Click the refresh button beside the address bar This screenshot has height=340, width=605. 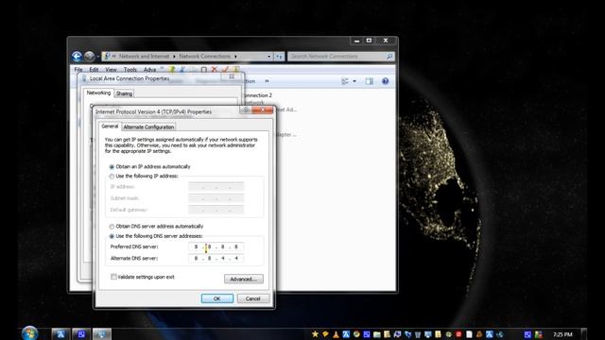[x=279, y=57]
